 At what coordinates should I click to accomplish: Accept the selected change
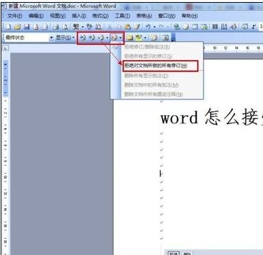tap(101, 37)
